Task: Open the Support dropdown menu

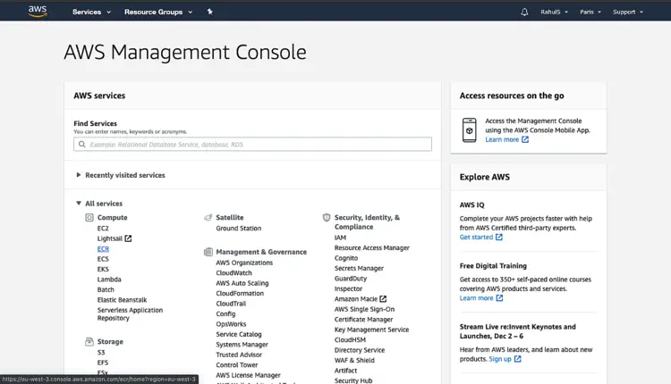Action: click(x=628, y=12)
